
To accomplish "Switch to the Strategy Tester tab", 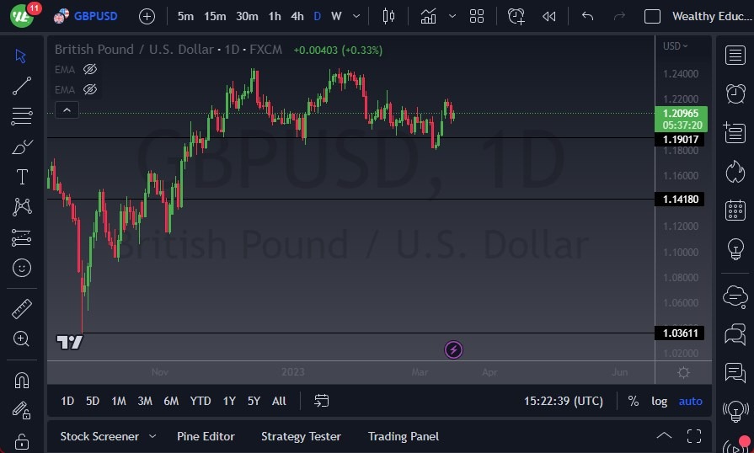I will [x=301, y=436].
